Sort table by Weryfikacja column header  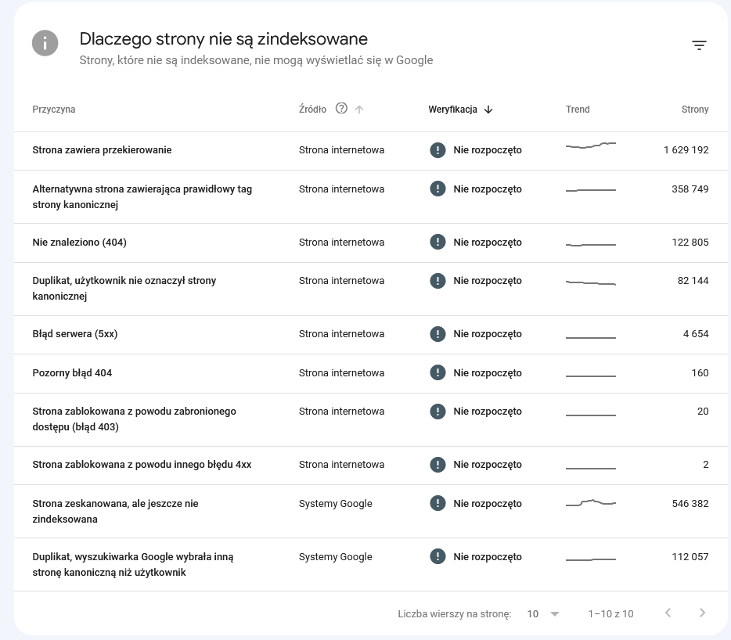click(452, 109)
